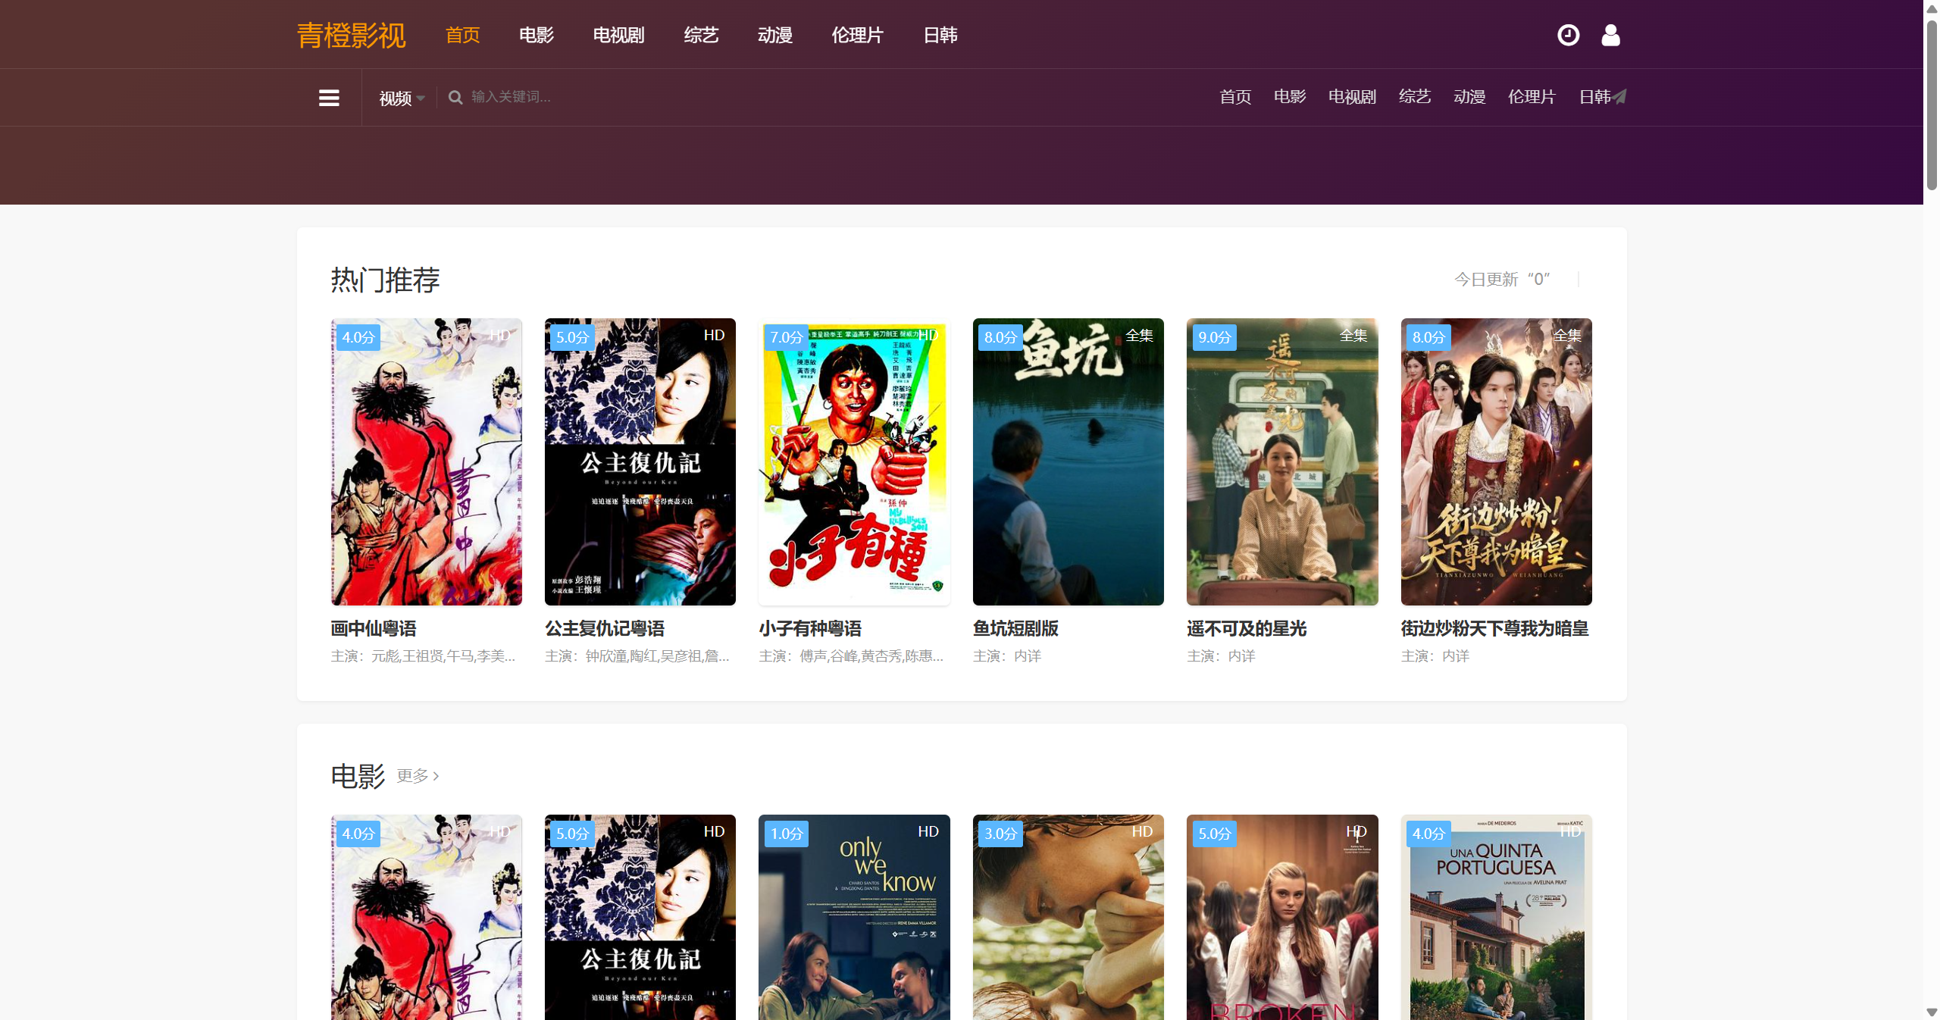Open 电视剧 in top navigation
Screen dimensions: 1940x1020
coord(618,36)
